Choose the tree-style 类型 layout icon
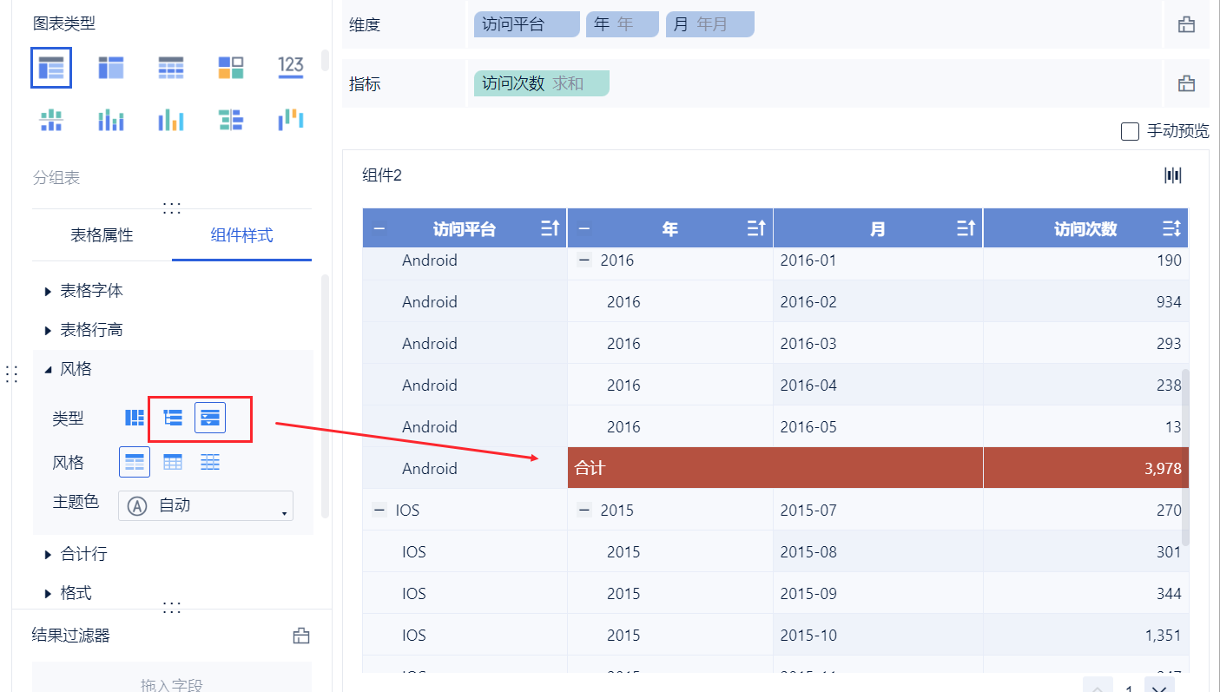This screenshot has height=692, width=1220. 173,418
